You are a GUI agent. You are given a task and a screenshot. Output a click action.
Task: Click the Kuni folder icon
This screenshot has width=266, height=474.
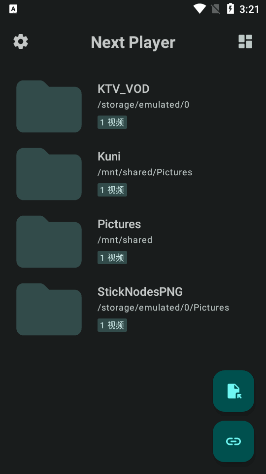click(49, 174)
